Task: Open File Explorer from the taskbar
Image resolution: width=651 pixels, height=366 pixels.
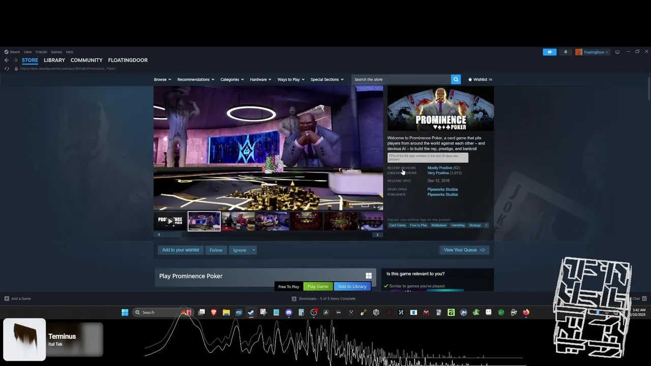Action: click(226, 312)
